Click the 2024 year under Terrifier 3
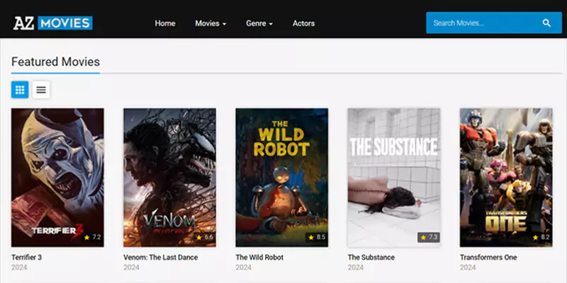567x283 pixels. 19,267
